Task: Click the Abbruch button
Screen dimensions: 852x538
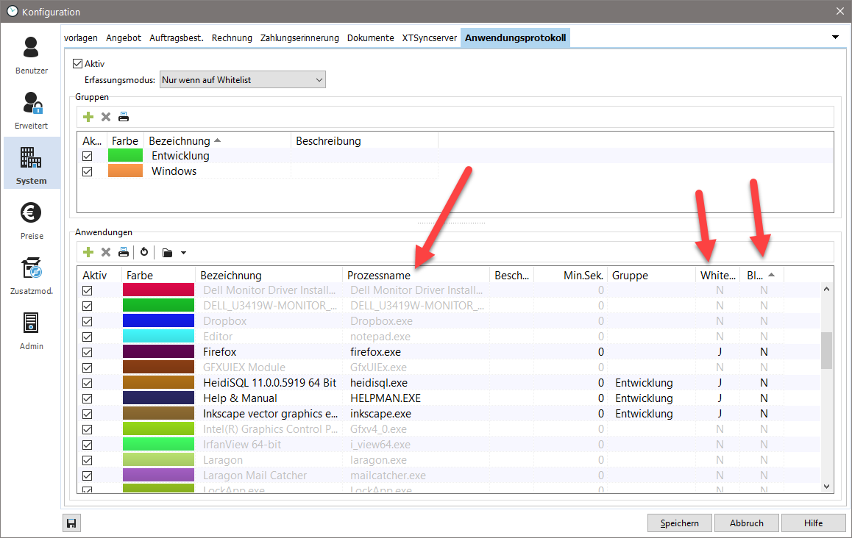Action: click(x=746, y=523)
